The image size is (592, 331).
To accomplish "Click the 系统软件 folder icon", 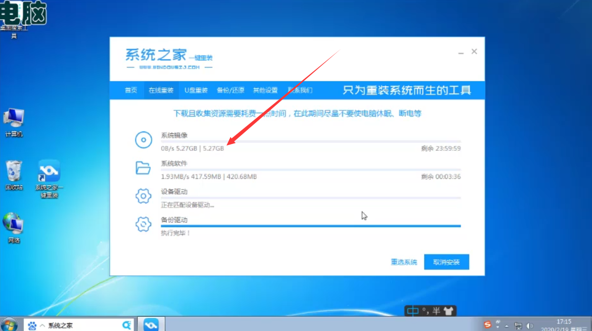I will [143, 168].
